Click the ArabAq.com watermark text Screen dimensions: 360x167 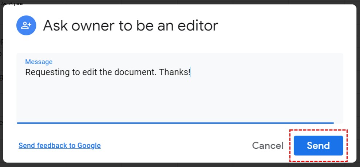click(x=12, y=4)
